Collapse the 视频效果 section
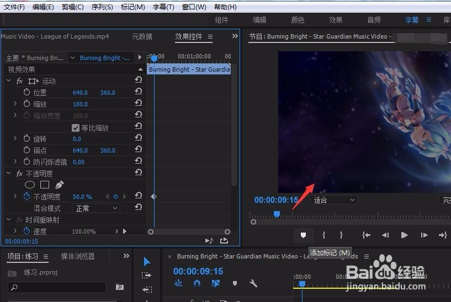 140,69
